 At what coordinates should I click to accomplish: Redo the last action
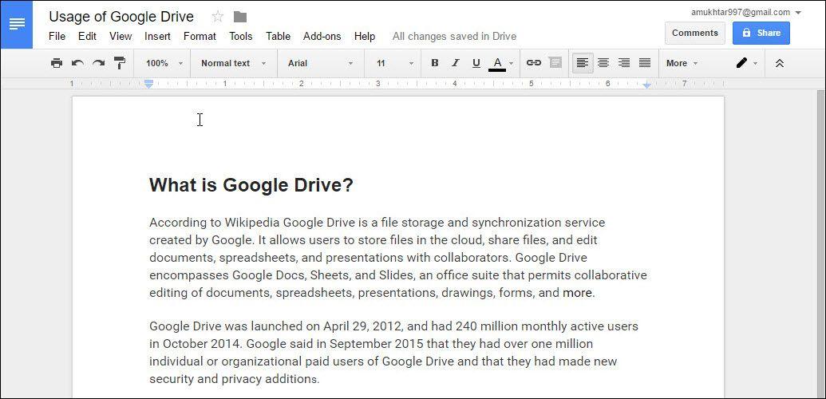click(98, 63)
